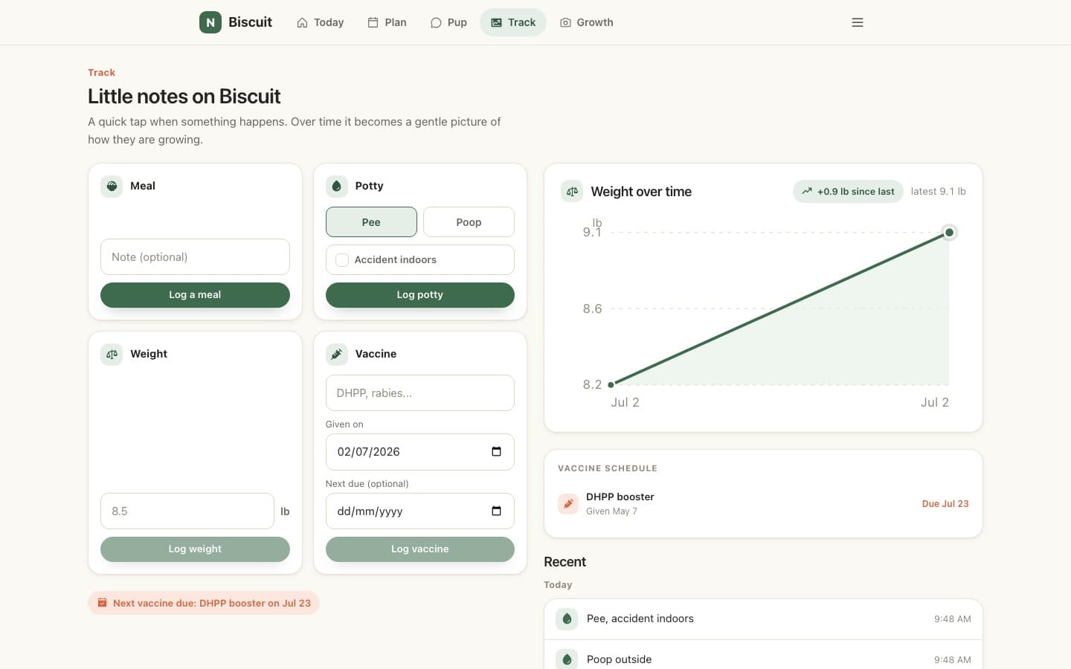Open the Plan tab
This screenshot has height=669, width=1071.
[387, 22]
